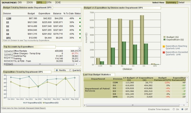The image size is (191, 113).
Task: Click the green status dot for D1
Action: point(80,22)
